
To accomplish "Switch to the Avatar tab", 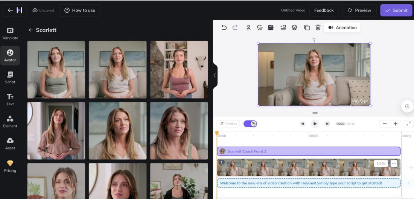I will (10, 55).
